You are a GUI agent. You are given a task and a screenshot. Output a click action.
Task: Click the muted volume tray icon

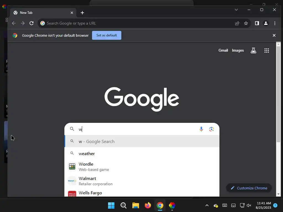249,205
